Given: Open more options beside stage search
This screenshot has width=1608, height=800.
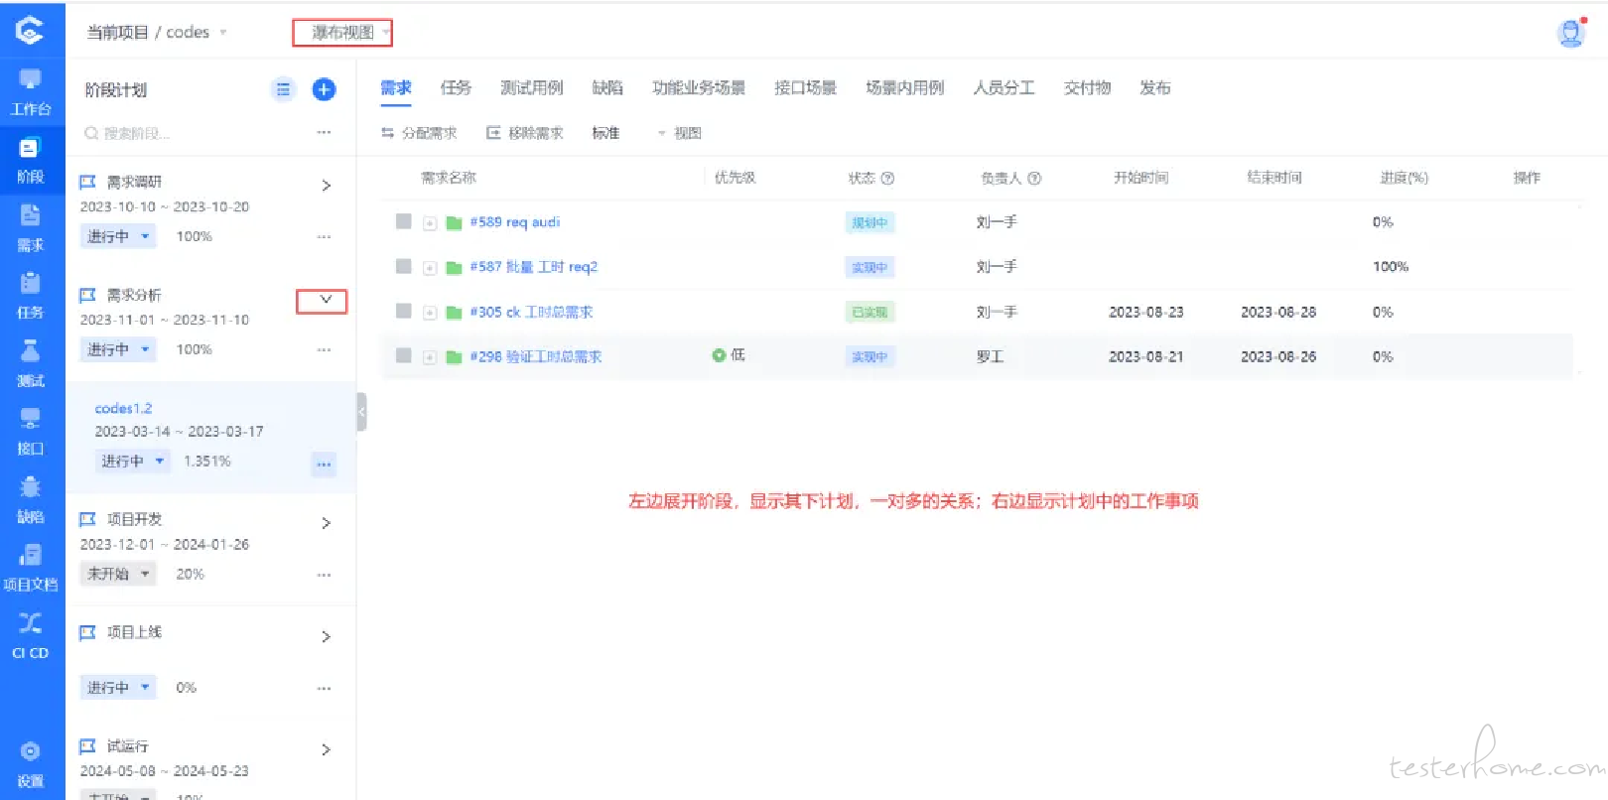Looking at the screenshot, I should click(324, 132).
